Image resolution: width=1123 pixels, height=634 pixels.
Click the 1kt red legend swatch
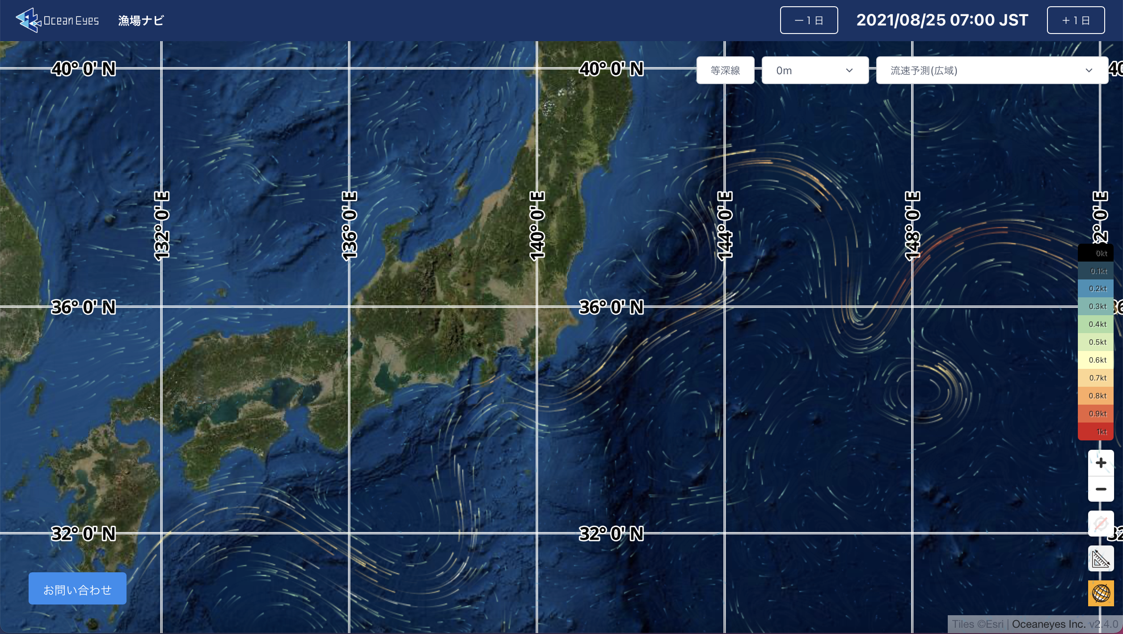tap(1095, 431)
